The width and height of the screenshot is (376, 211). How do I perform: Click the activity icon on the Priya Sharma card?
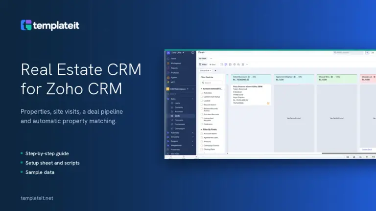[268, 103]
